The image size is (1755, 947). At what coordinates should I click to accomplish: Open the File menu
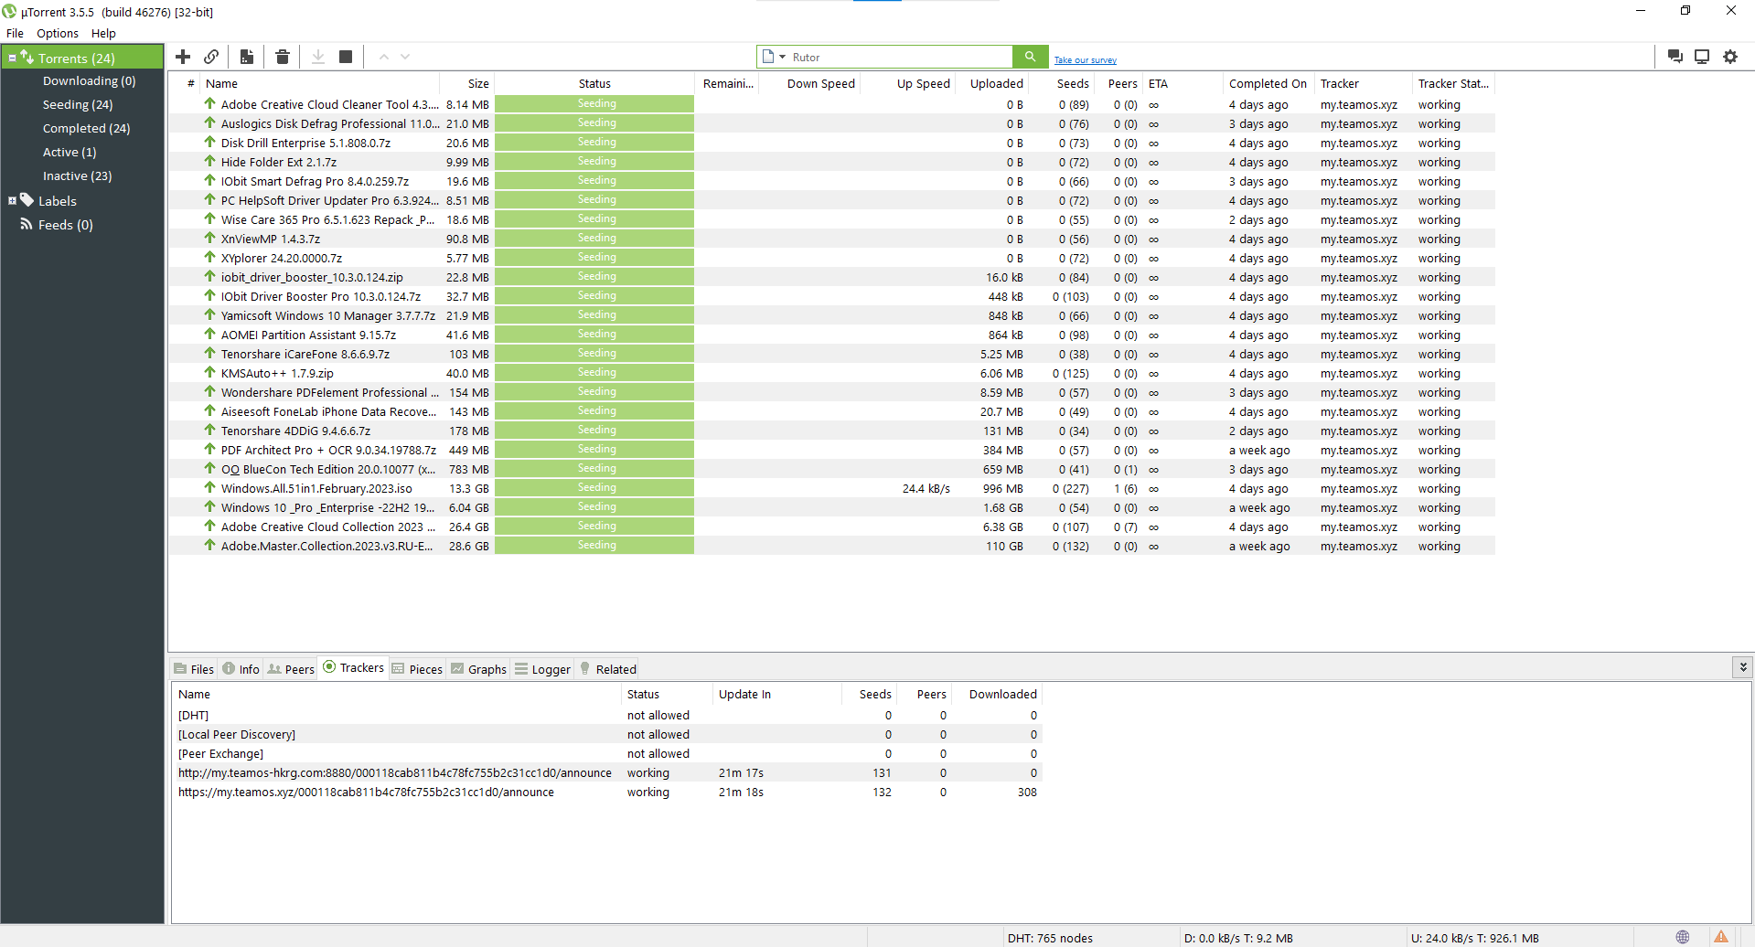[x=15, y=33]
